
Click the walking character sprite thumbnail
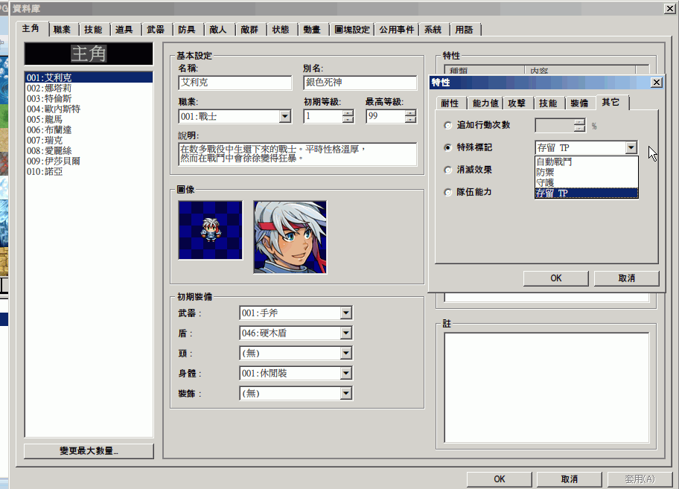(x=211, y=230)
